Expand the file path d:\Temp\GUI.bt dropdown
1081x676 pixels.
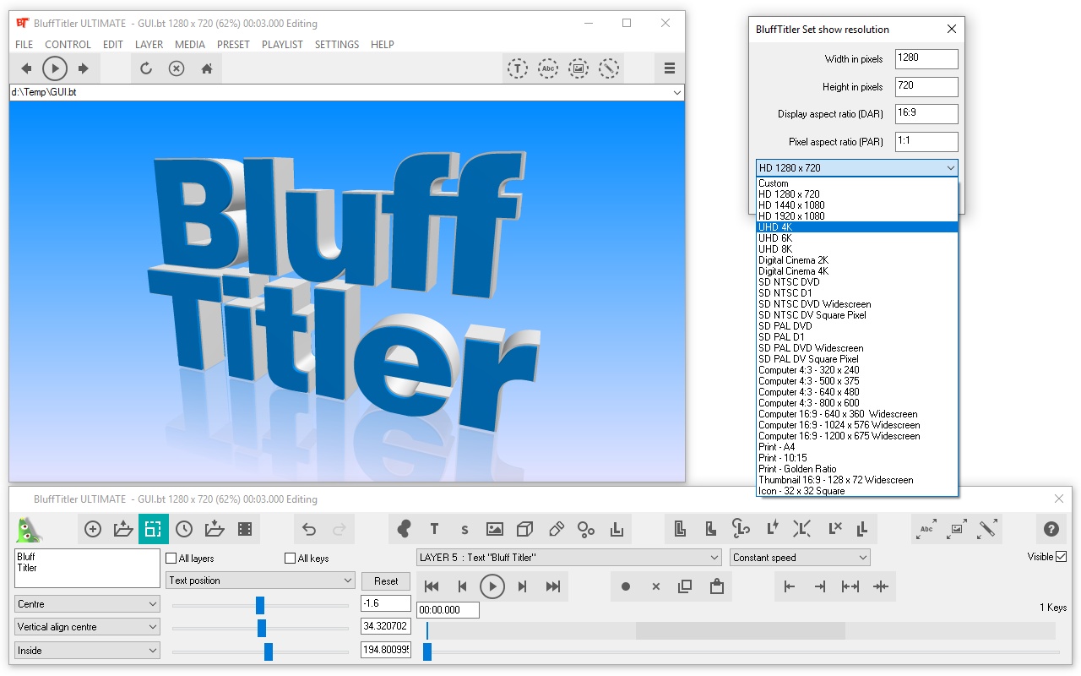(x=677, y=92)
